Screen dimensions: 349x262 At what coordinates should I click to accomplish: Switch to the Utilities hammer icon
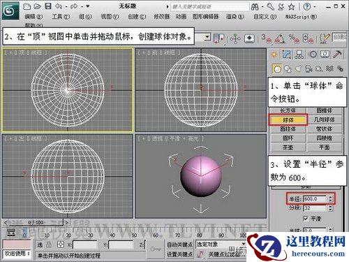337,54
